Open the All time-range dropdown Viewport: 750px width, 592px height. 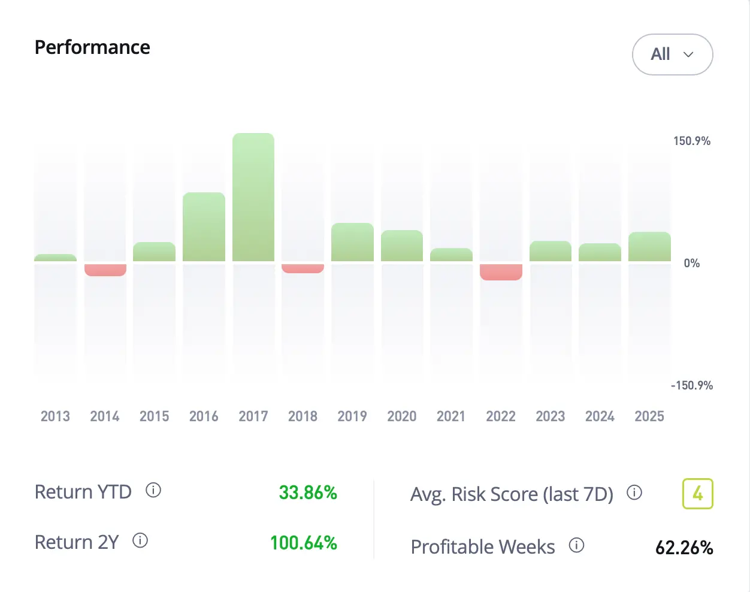672,55
